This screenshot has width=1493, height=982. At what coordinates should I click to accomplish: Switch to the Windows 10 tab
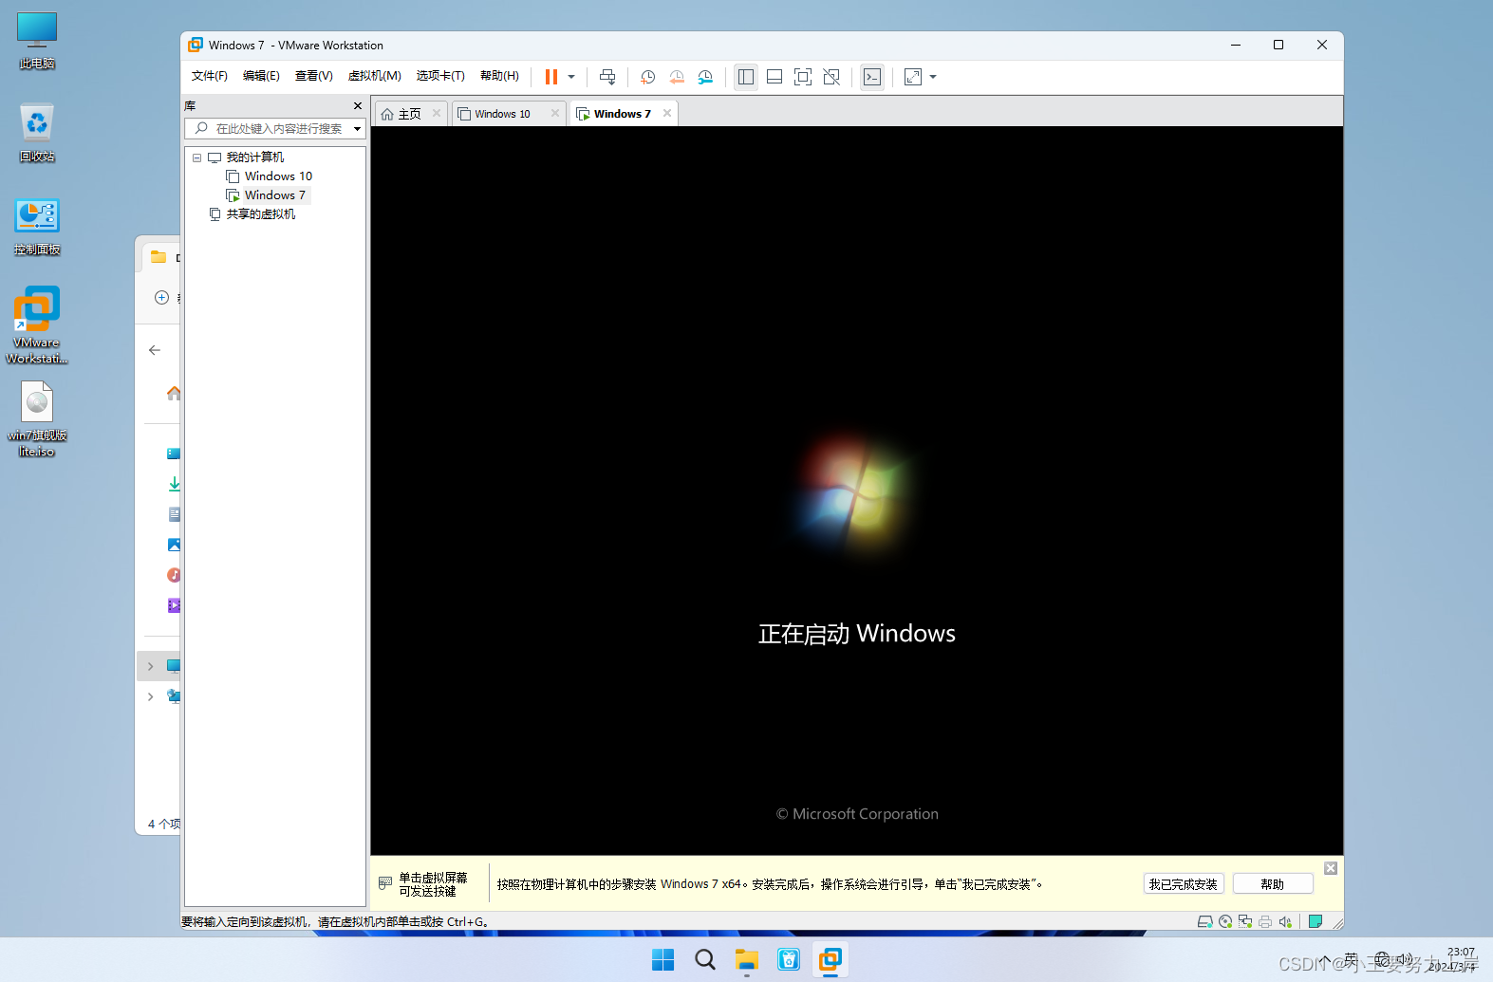coord(501,114)
